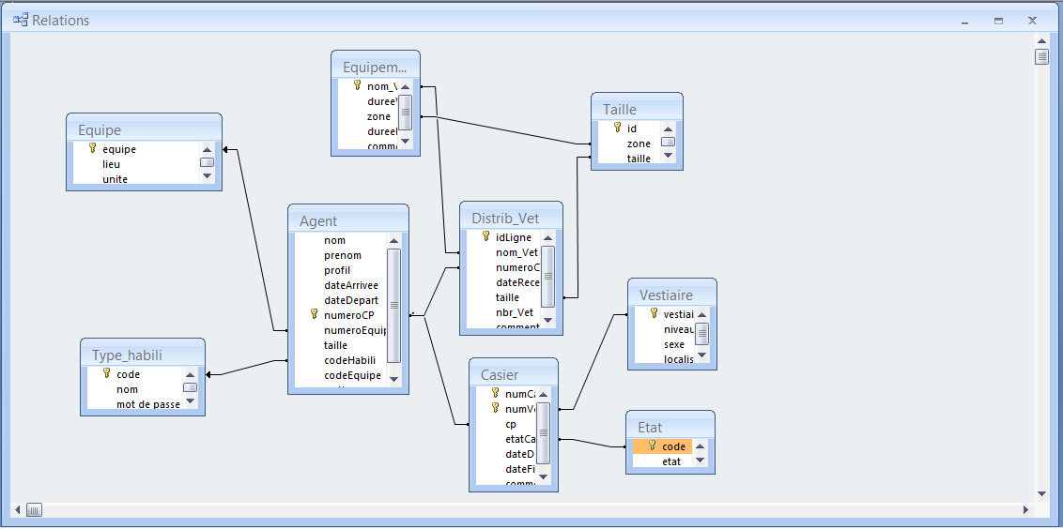Click the key icon beside numeroCP field
Image resolution: width=1063 pixels, height=529 pixels.
[x=314, y=313]
